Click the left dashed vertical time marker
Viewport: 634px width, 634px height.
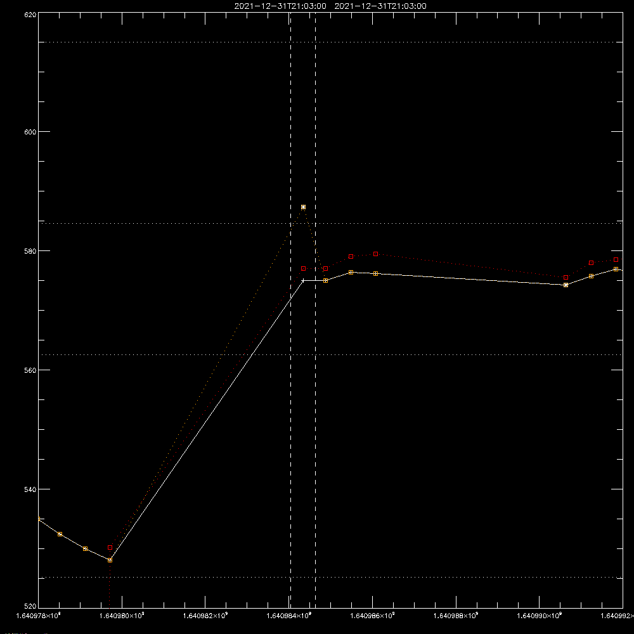pos(291,310)
